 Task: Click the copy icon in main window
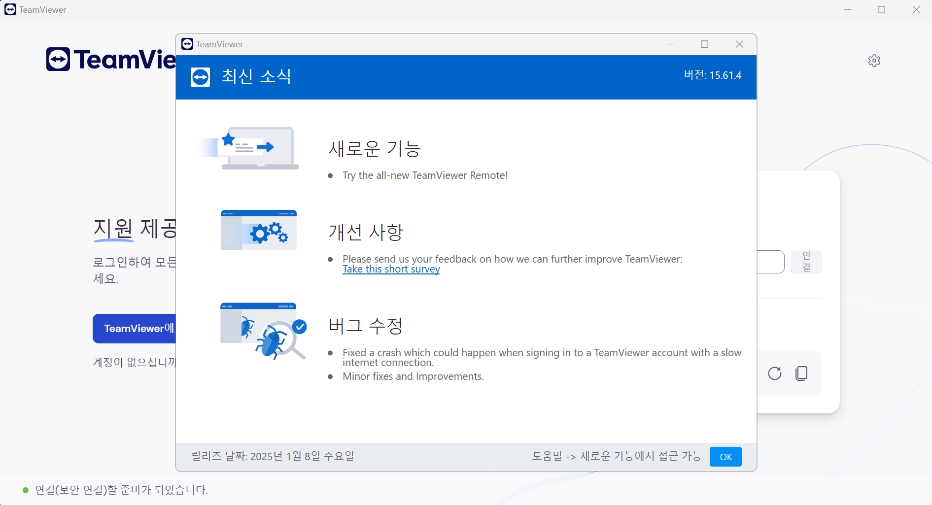click(x=802, y=373)
